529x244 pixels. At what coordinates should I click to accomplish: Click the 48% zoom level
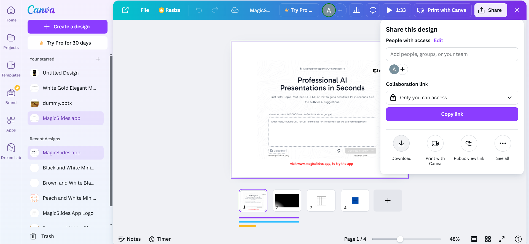455,239
